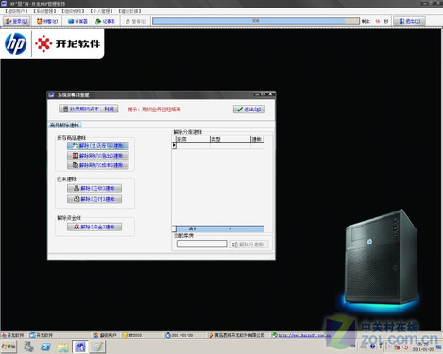Close the system dialog window
Image resolution: width=443 pixels, height=354 pixels.
click(270, 94)
